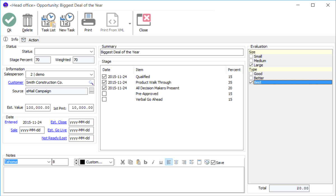Toggle the Pre-Approved stage checkbox
The width and height of the screenshot is (336, 196).
click(104, 94)
